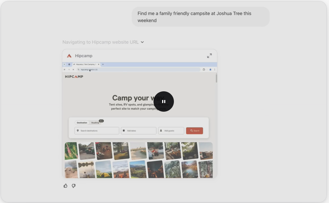The width and height of the screenshot is (329, 203).
Task: Open the 'Add guests' field
Action: pos(171,131)
